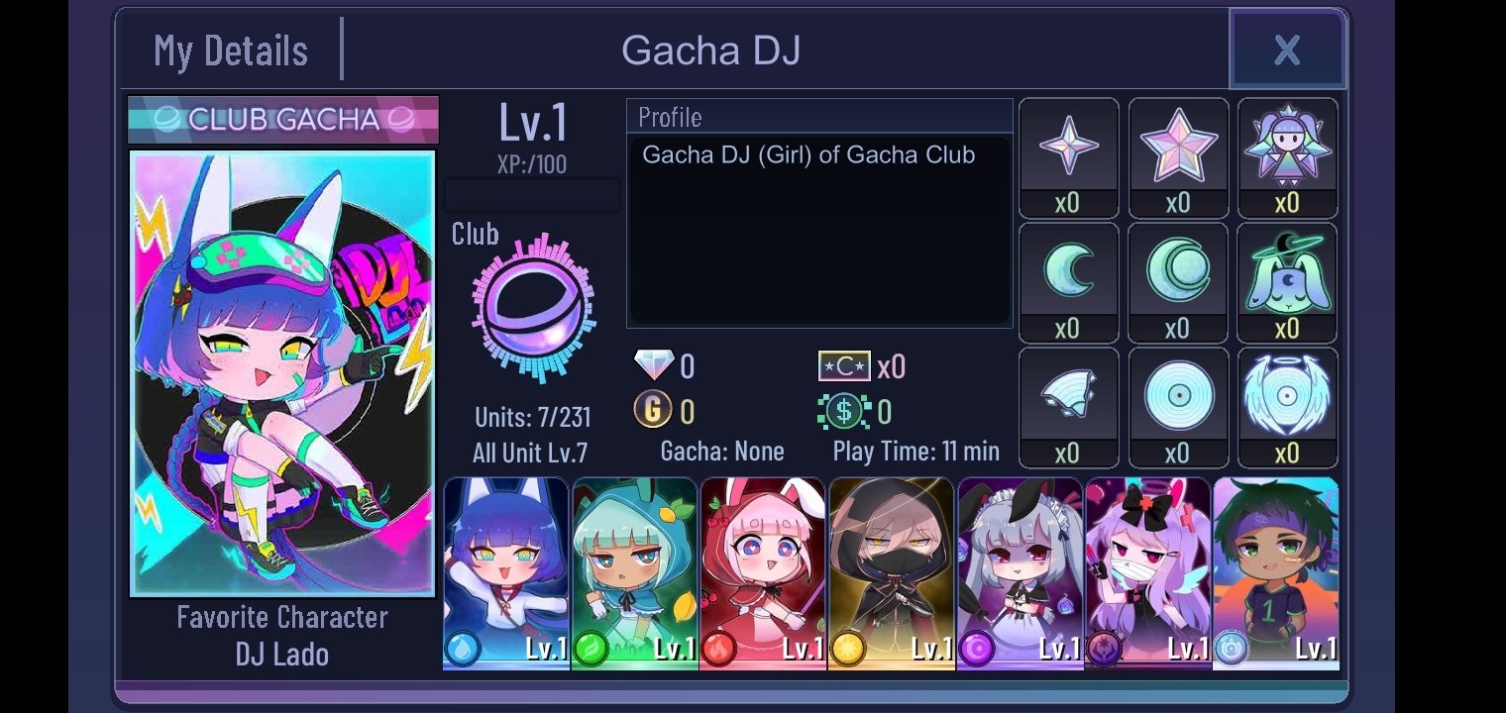Tap the twin-tail girl star icon
The height and width of the screenshot is (713, 1506).
(x=1287, y=146)
